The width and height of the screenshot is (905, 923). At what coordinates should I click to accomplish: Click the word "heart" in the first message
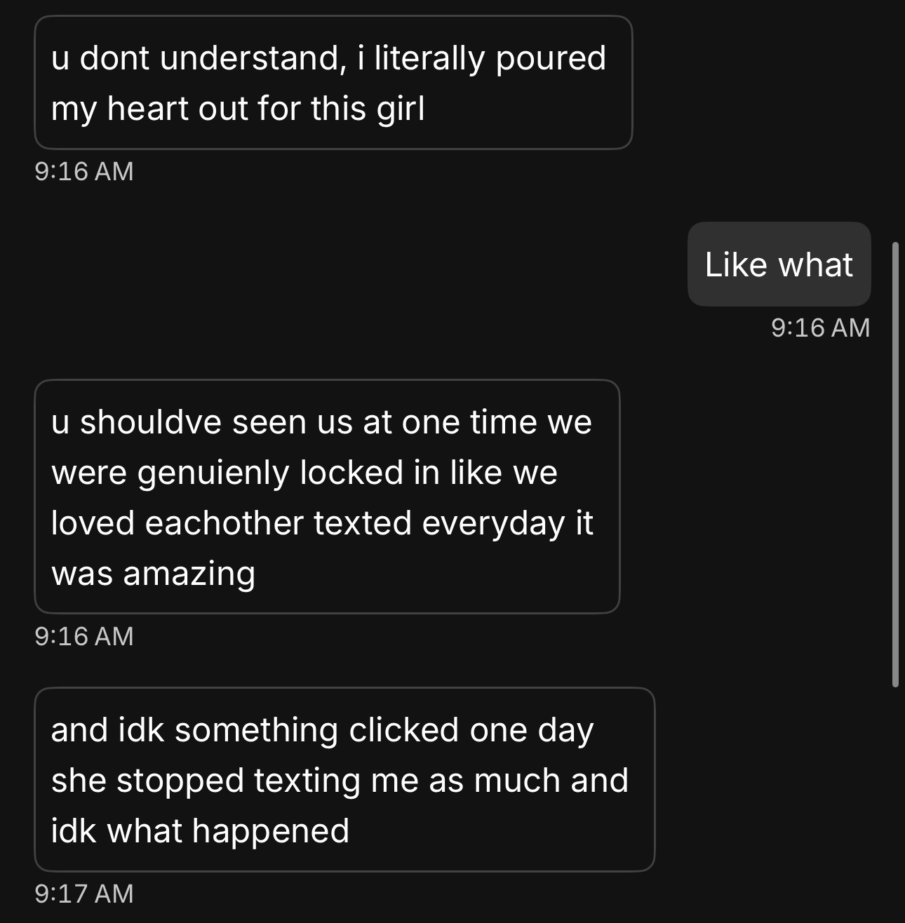[147, 109]
